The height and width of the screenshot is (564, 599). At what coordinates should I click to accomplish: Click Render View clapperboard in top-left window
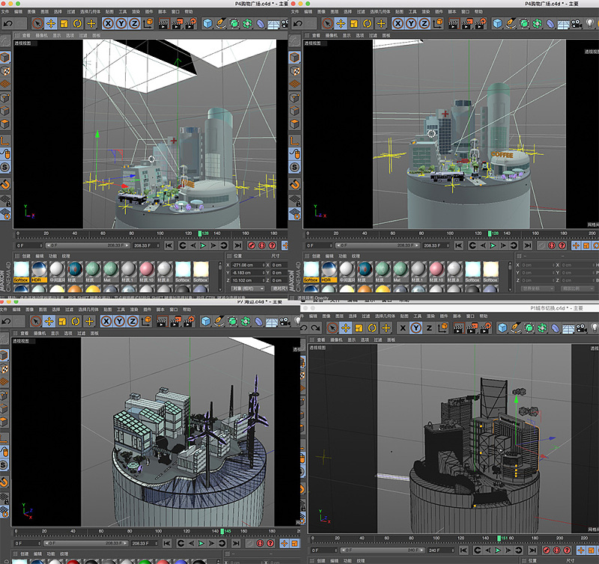click(163, 24)
